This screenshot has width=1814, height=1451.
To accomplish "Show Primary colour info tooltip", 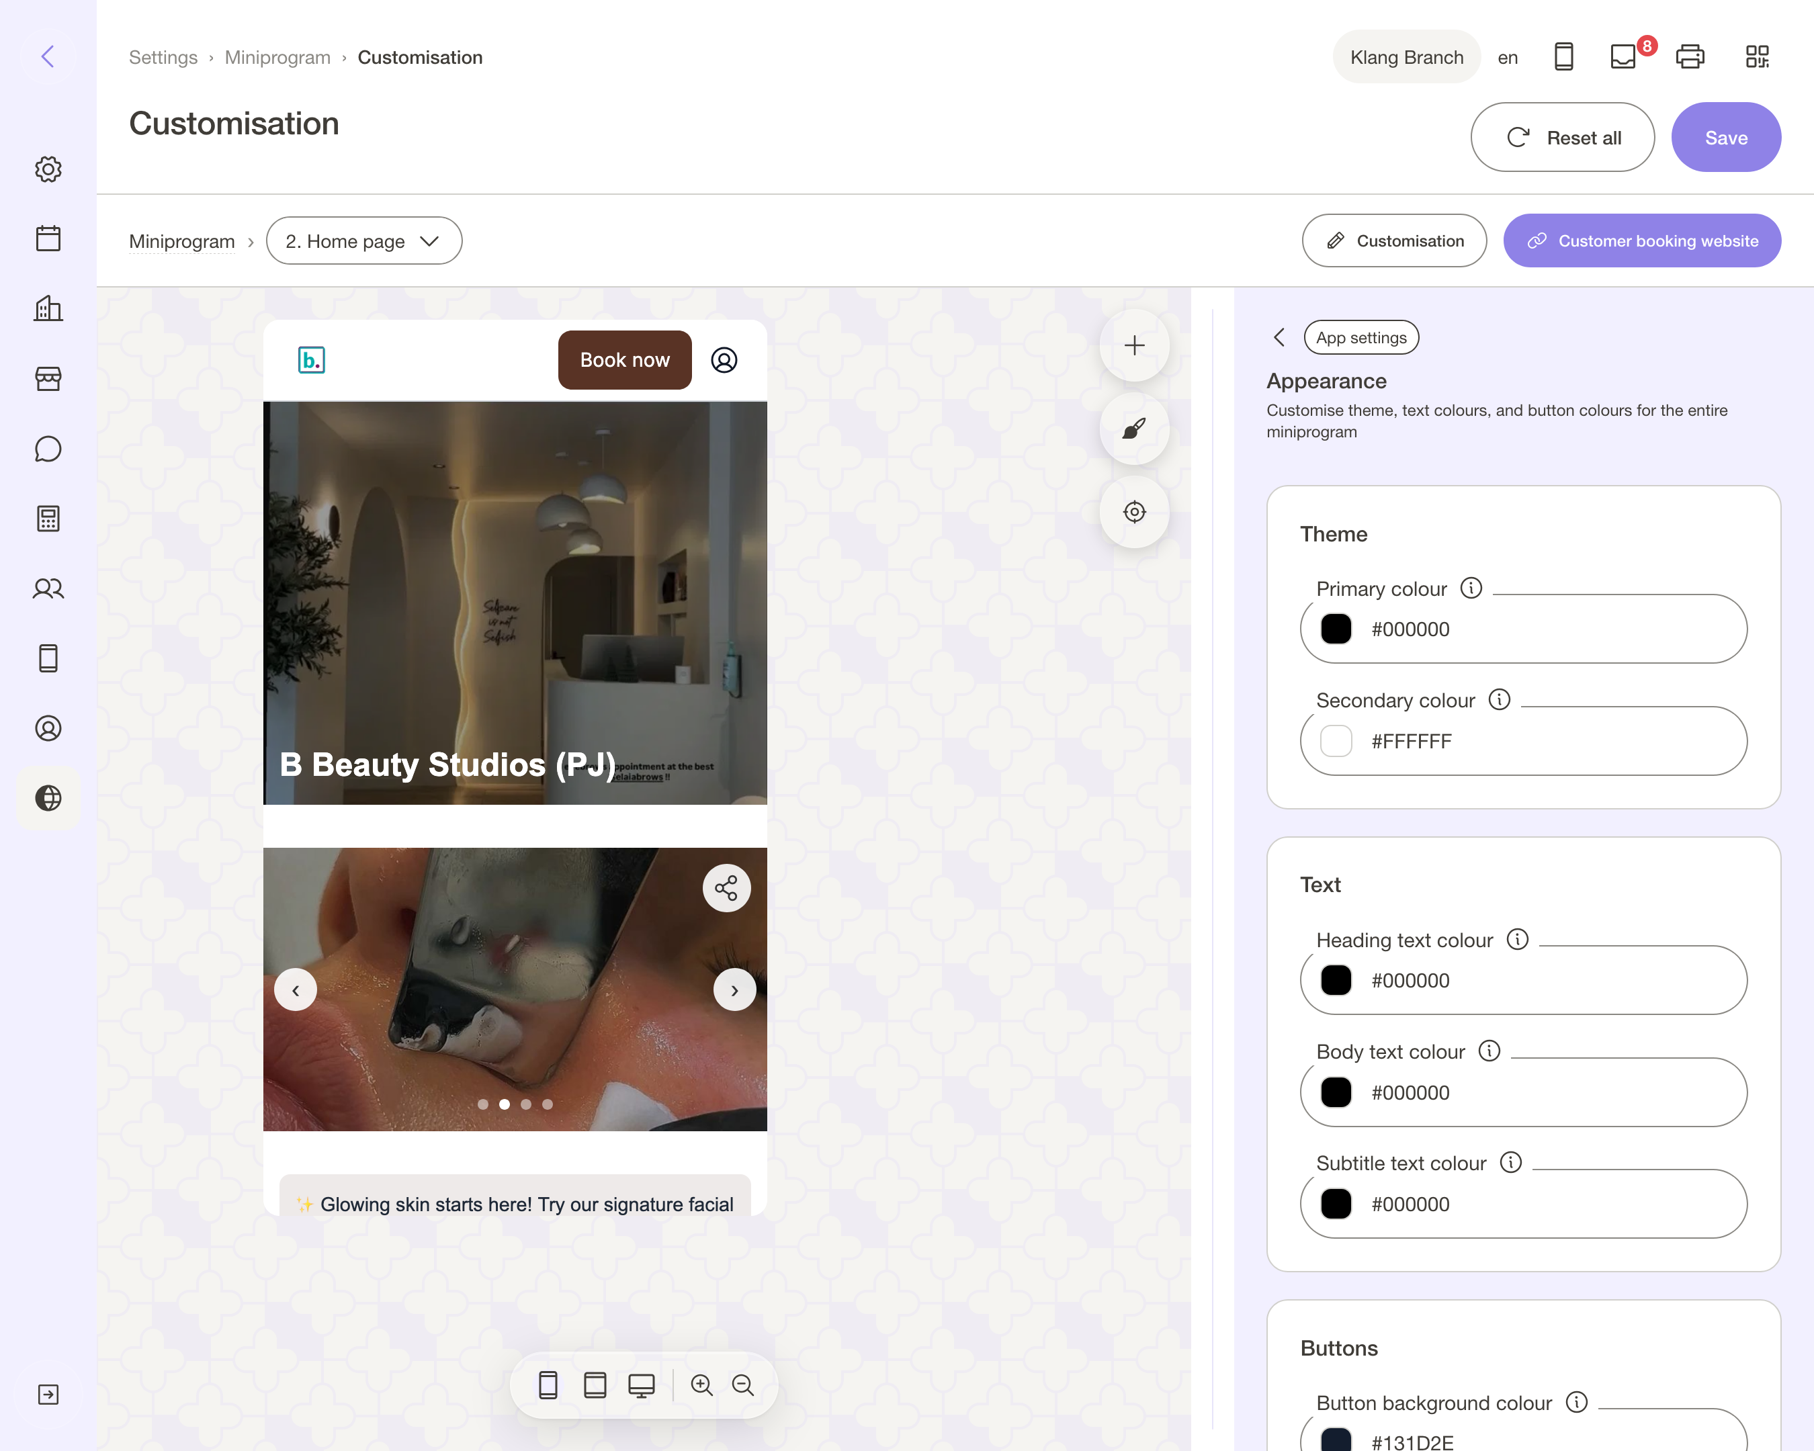I will tap(1471, 588).
